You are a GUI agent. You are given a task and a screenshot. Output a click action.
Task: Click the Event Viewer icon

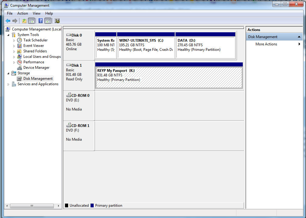(x=19, y=45)
